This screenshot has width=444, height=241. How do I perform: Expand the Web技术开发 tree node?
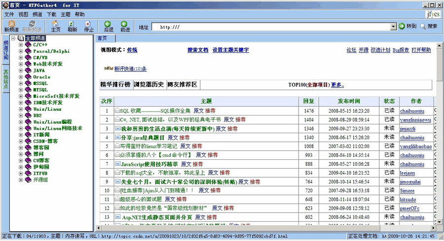tap(21, 64)
